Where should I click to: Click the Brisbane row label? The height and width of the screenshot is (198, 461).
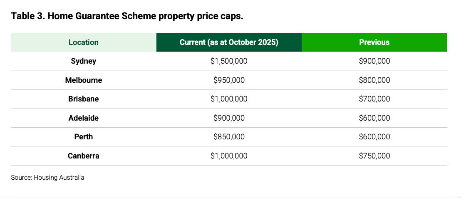(x=84, y=99)
